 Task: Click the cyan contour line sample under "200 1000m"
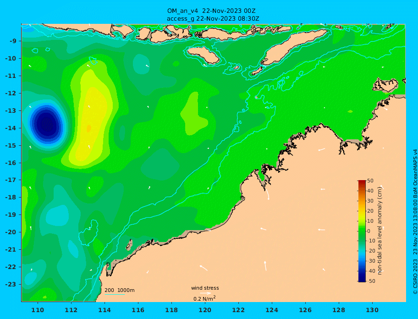tap(115, 294)
